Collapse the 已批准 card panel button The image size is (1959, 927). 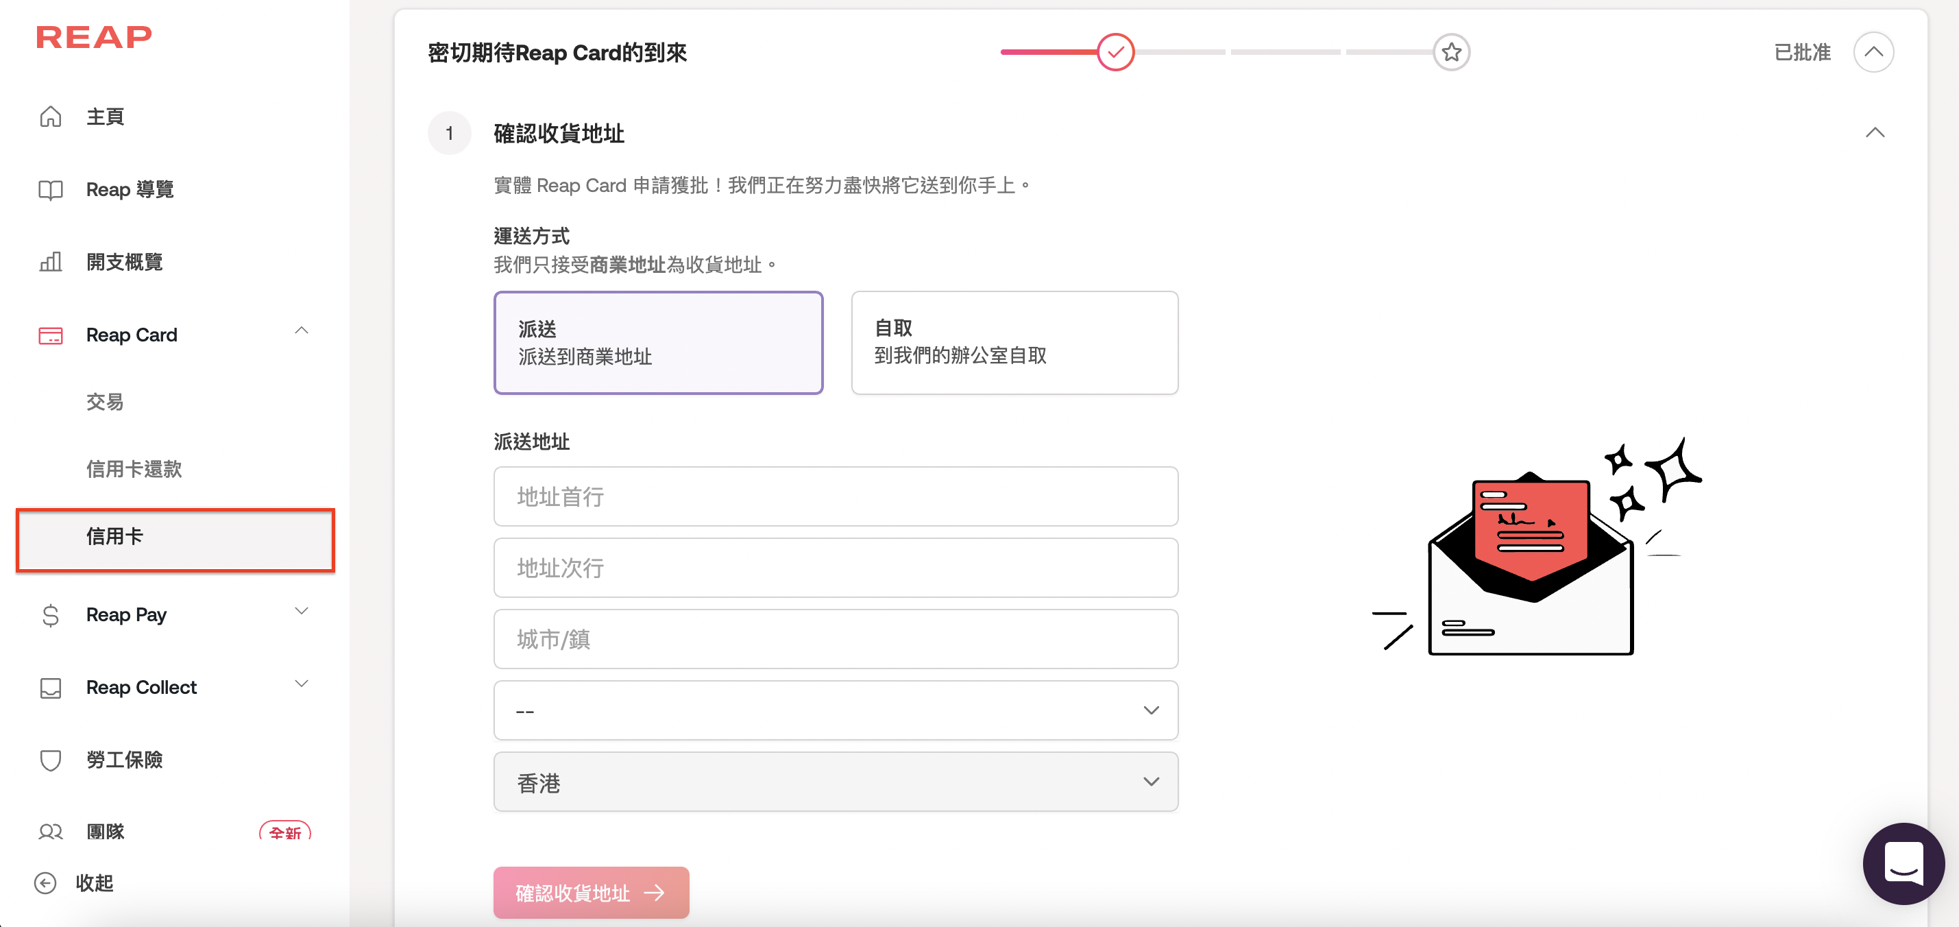1873,53
